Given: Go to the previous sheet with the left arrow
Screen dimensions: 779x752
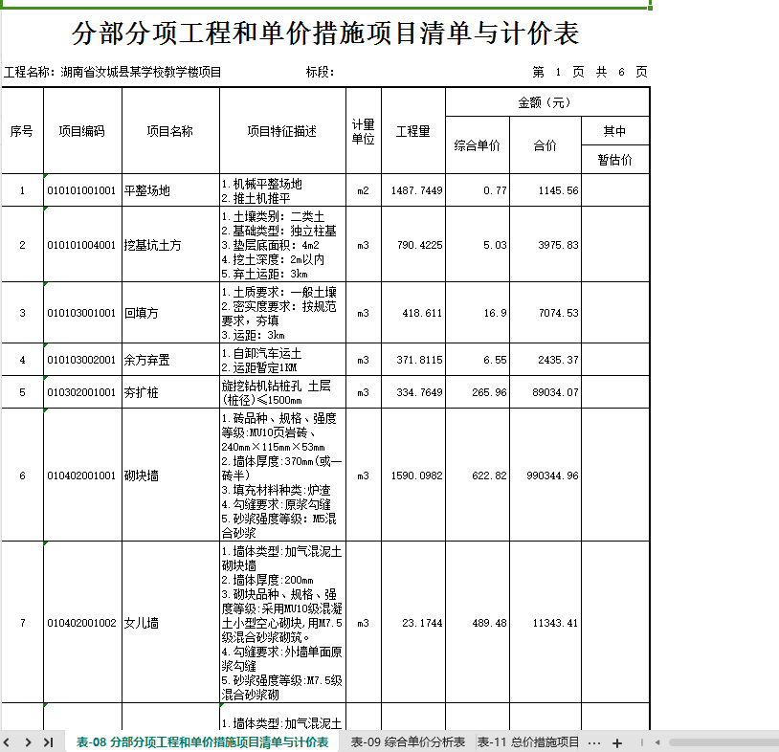Looking at the screenshot, I should (x=7, y=742).
